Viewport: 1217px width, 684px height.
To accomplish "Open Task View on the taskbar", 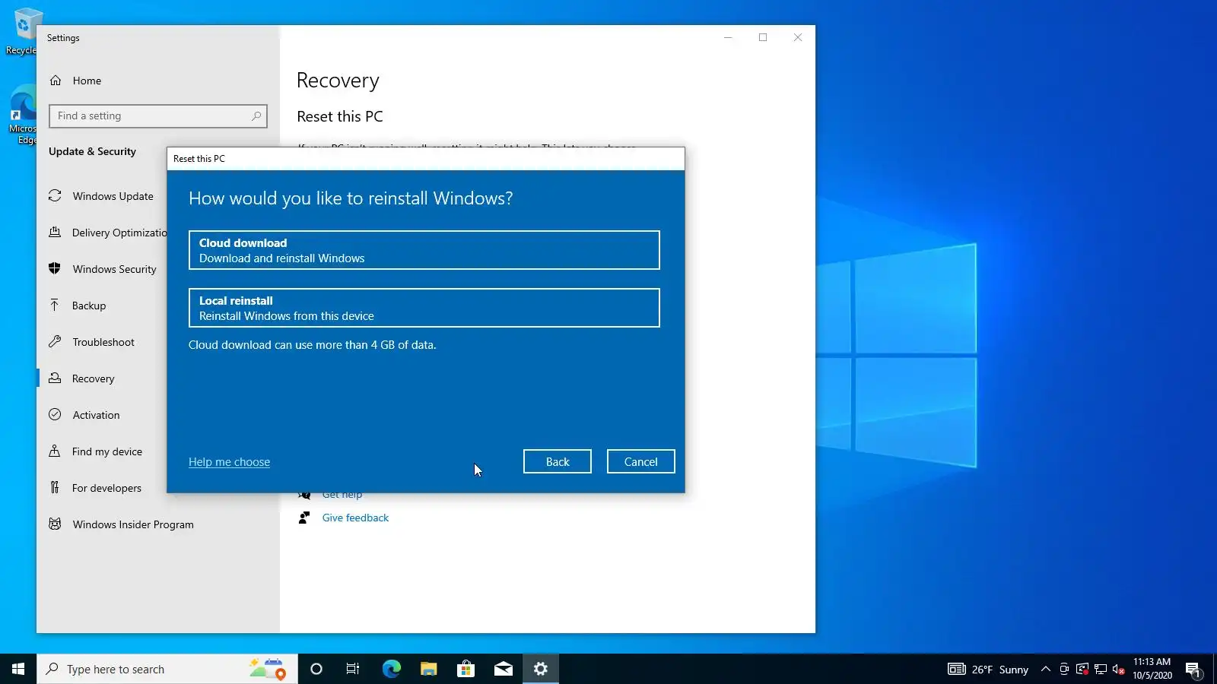I will (353, 669).
